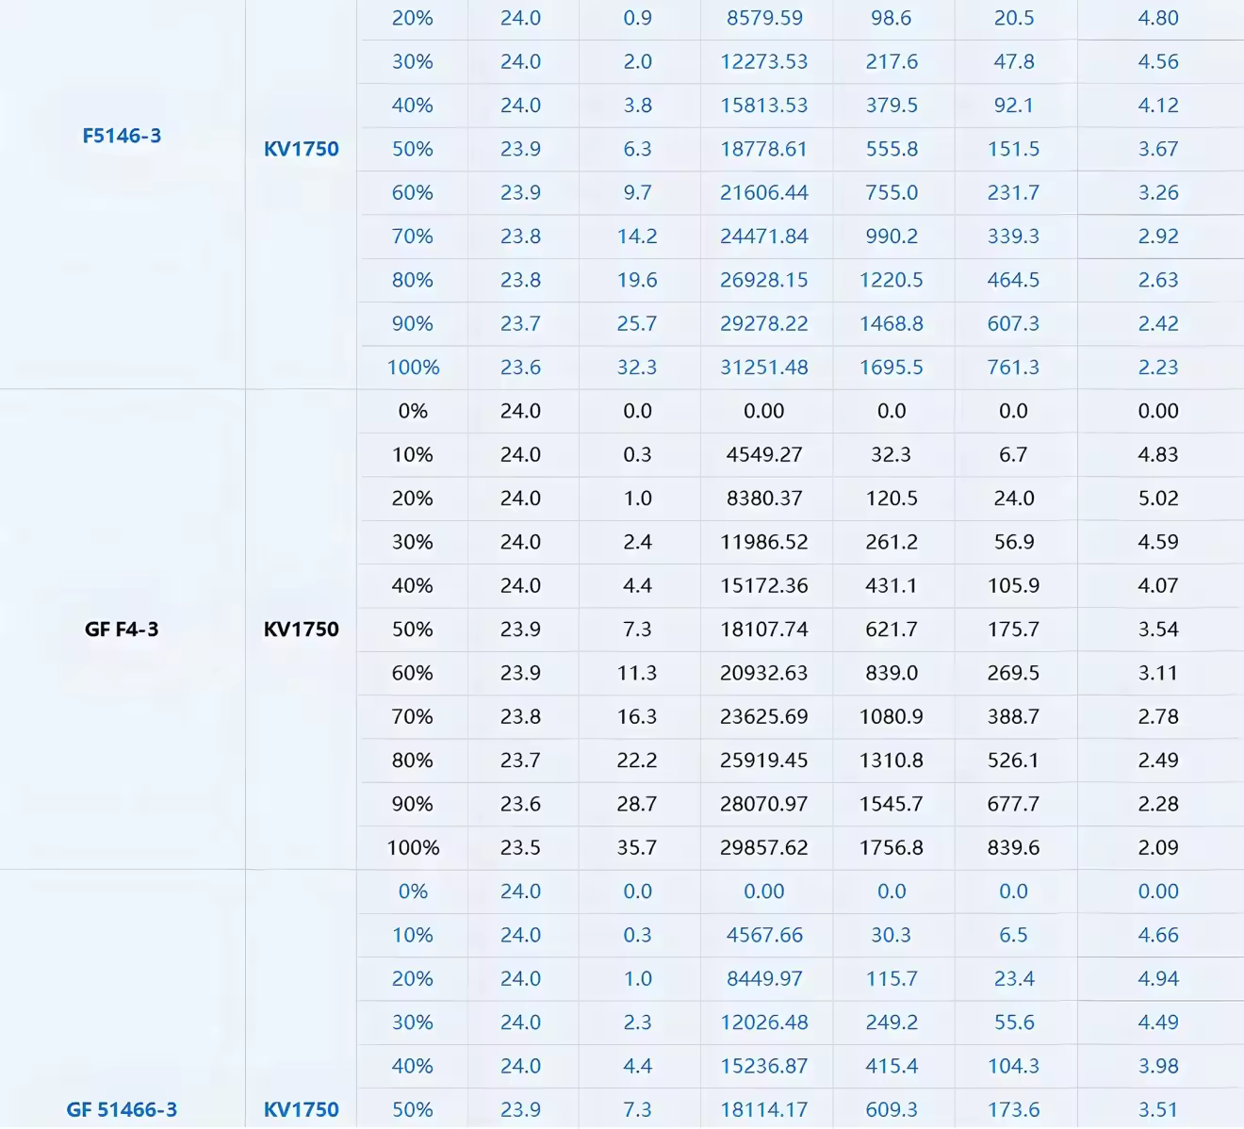Select the cell showing 12273.53
The height and width of the screenshot is (1129, 1244).
[764, 61]
